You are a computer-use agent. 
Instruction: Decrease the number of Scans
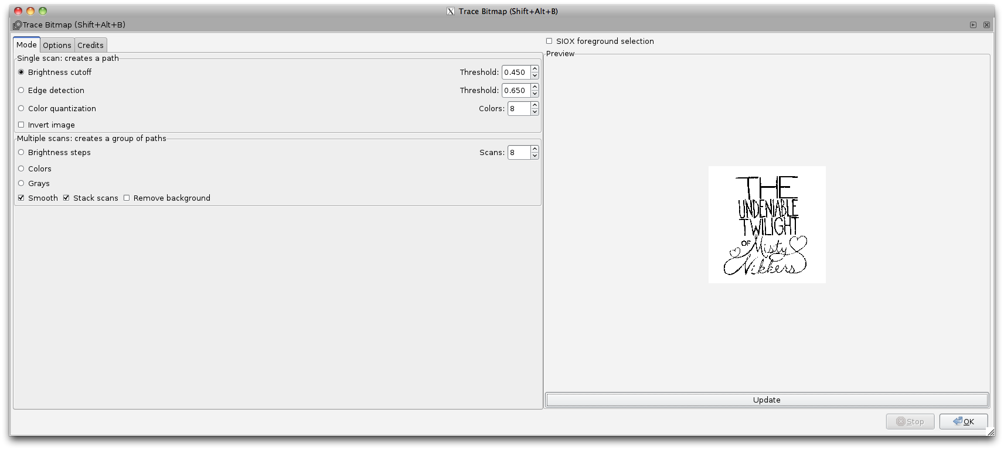535,156
